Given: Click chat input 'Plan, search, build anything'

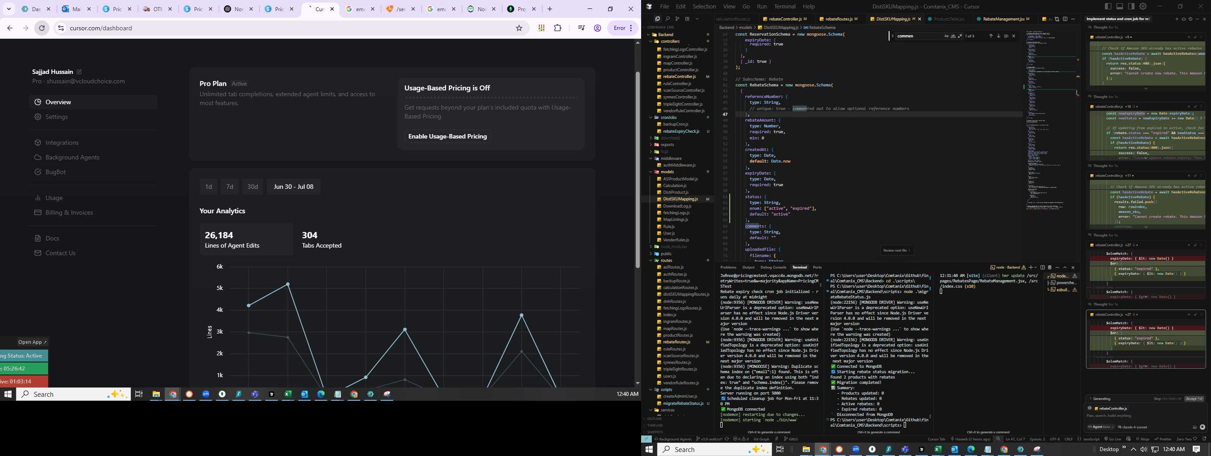Looking at the screenshot, I should (1109, 415).
